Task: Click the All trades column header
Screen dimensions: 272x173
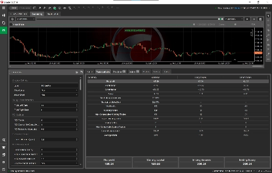Action: tap(155, 77)
